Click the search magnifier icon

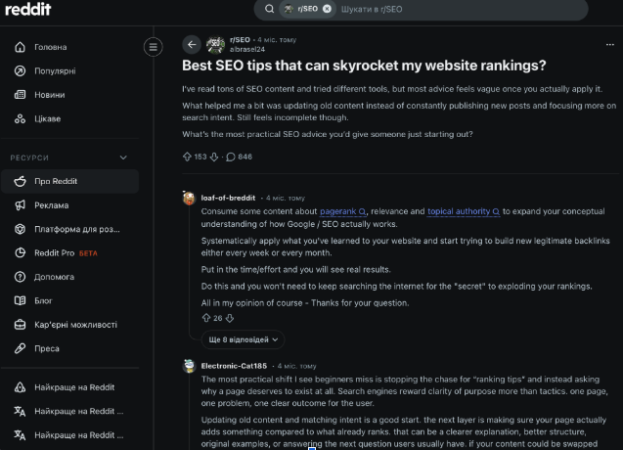(x=269, y=9)
